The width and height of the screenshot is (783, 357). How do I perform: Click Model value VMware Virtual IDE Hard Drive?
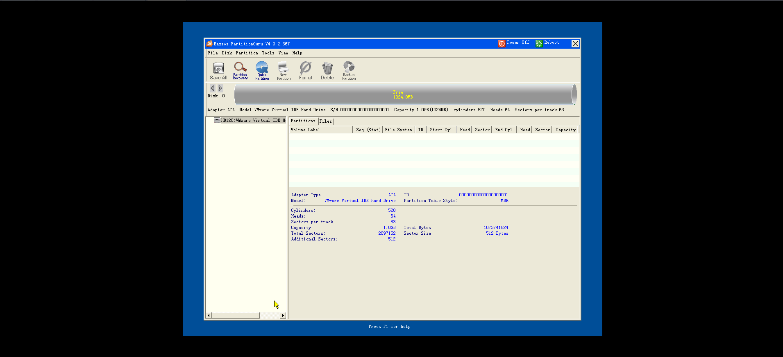[x=360, y=200]
